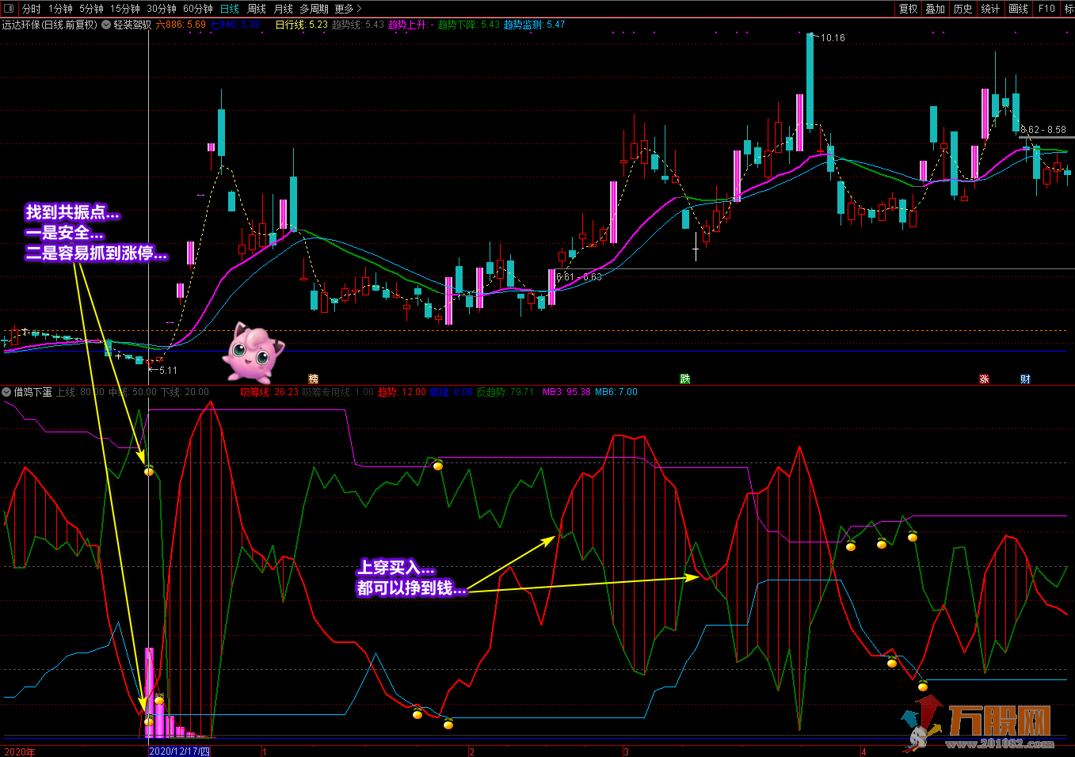Click the 跌 marker icon on main chart
1075x757 pixels.
[x=684, y=379]
